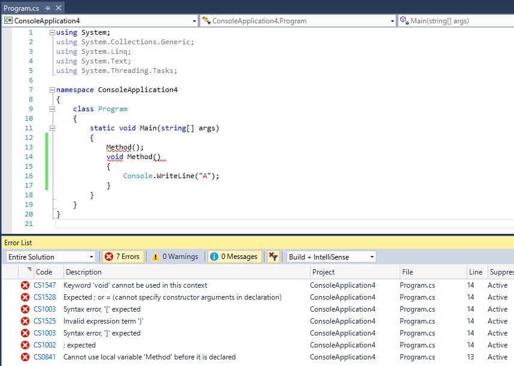Click the error icon beside CS1528

(25, 297)
